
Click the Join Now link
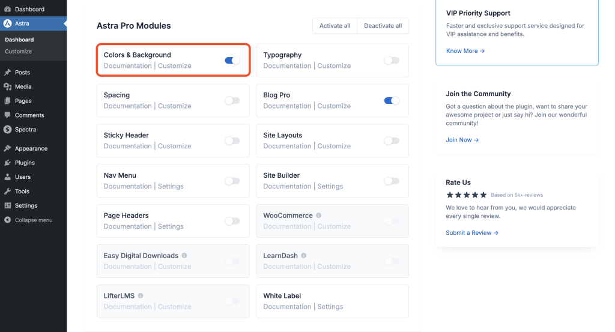(x=462, y=140)
